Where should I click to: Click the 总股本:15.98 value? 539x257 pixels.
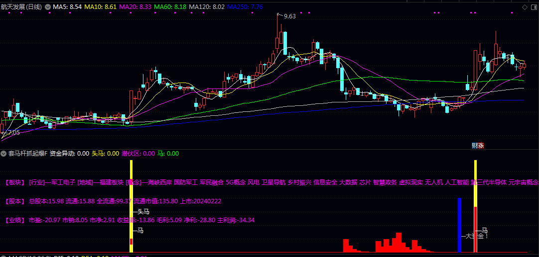[x=46, y=201]
